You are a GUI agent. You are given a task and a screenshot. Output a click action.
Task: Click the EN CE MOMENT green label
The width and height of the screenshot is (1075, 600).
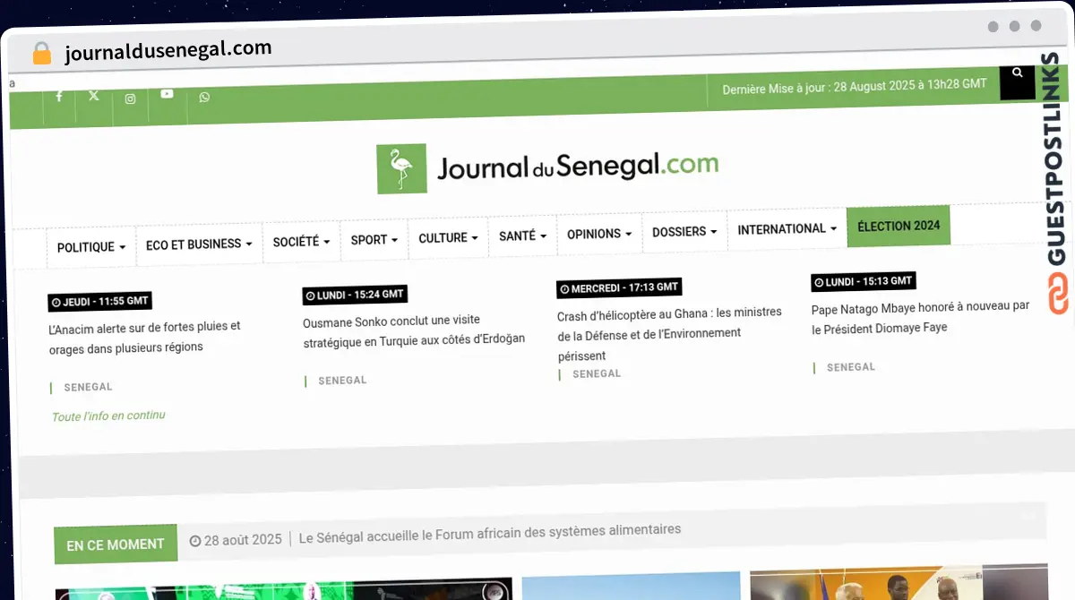point(116,544)
